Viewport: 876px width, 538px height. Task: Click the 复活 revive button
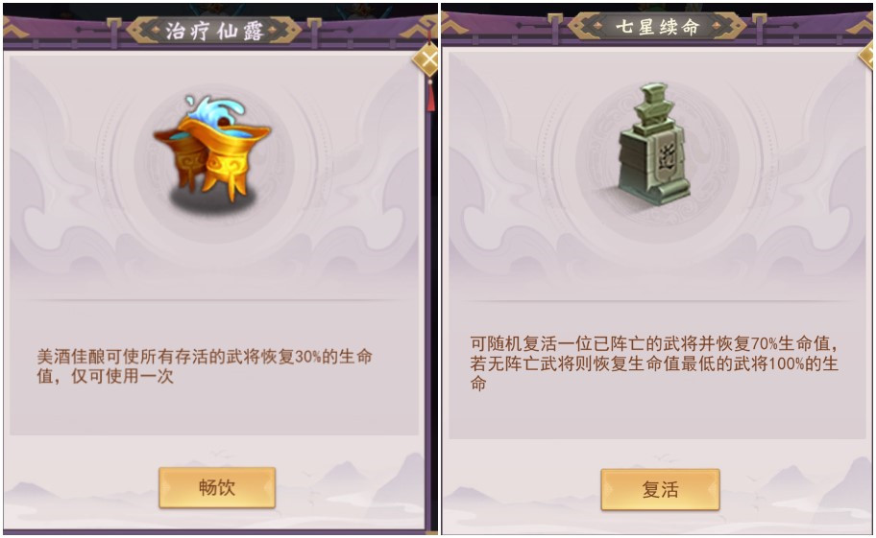(x=660, y=489)
